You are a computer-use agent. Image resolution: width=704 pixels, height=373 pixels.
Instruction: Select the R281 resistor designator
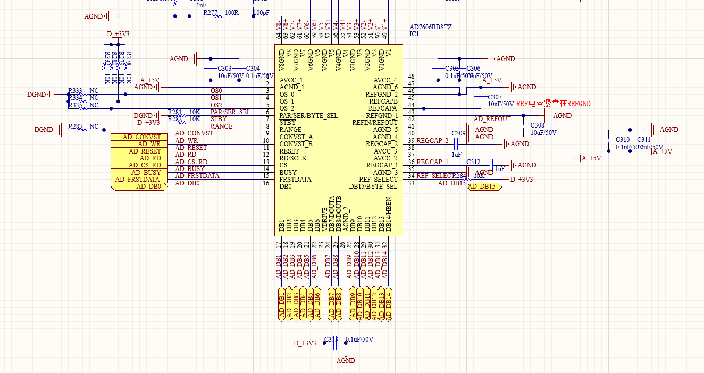click(x=175, y=112)
